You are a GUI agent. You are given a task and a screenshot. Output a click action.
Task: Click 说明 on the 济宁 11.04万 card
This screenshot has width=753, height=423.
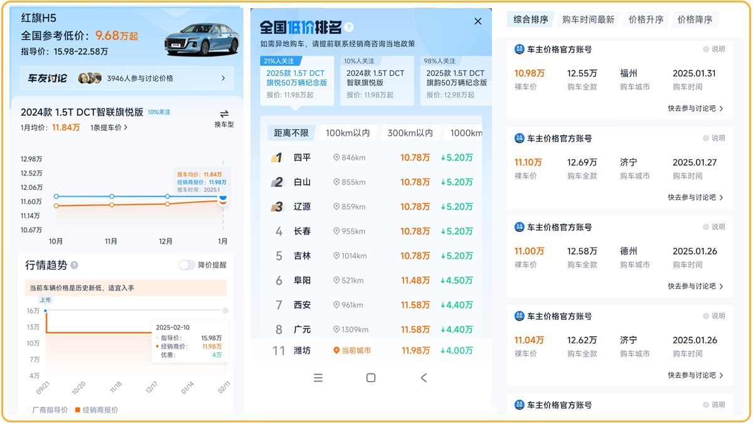pos(714,316)
